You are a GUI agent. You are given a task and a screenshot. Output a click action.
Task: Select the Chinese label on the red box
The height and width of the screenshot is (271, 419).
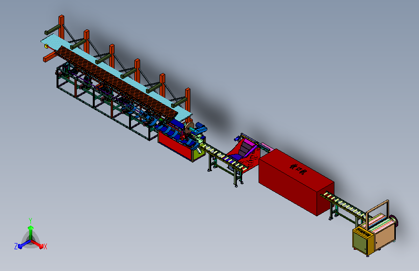click(x=298, y=169)
